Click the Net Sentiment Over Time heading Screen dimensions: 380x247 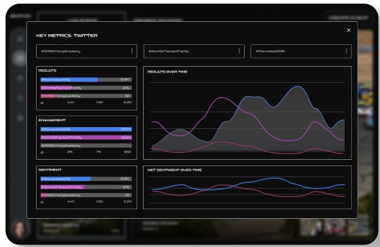pos(175,170)
